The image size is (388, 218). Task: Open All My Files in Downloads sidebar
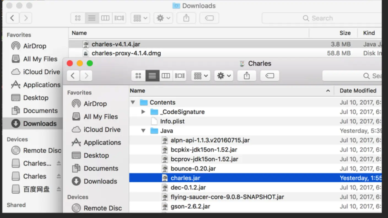point(34,59)
